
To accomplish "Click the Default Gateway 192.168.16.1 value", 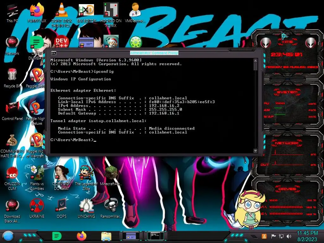I will coord(164,113).
